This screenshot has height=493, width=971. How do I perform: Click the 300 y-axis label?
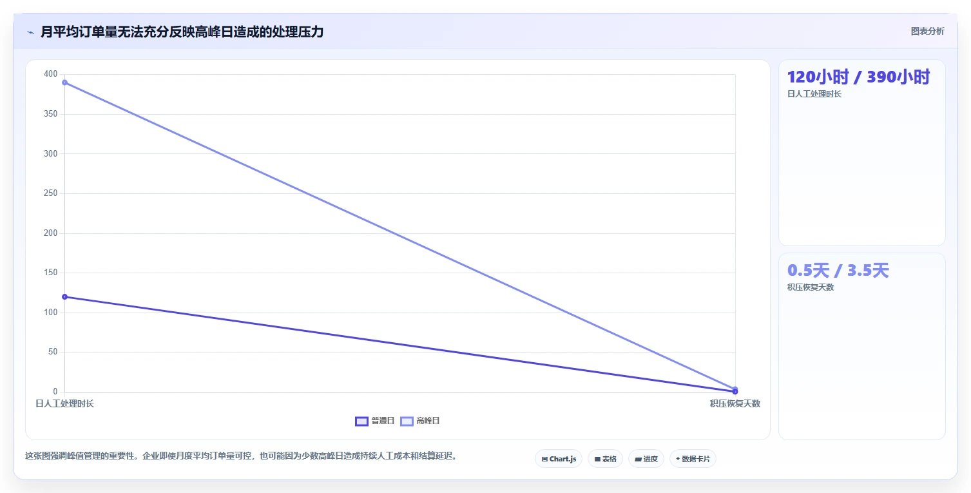click(51, 153)
